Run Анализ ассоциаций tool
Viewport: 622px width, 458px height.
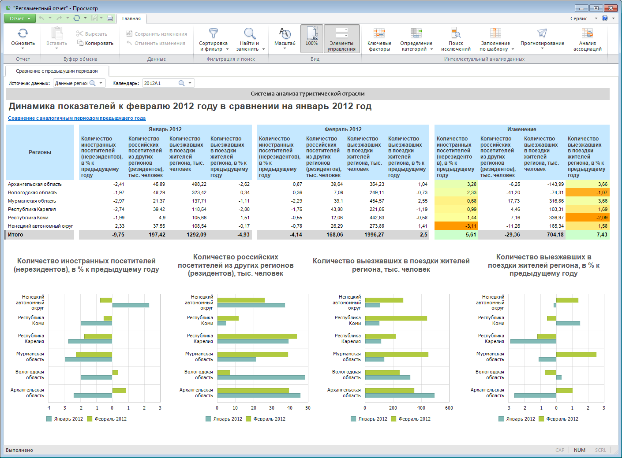587,33
